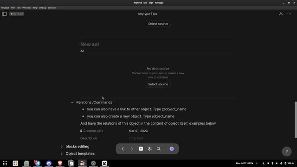The image size is (297, 167).
Task: Click the night mode moon tray icon
Action: [263, 163]
